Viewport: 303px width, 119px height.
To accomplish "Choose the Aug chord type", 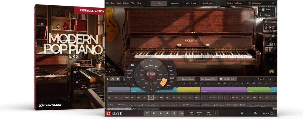I will (x=171, y=82).
